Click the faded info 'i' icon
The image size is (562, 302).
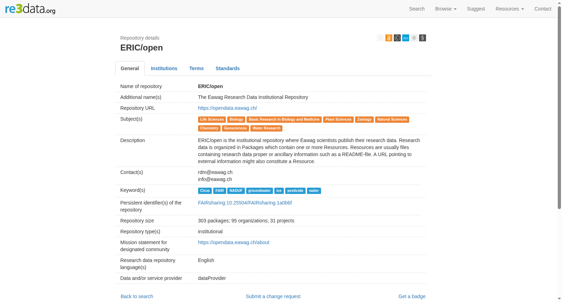[x=380, y=38]
